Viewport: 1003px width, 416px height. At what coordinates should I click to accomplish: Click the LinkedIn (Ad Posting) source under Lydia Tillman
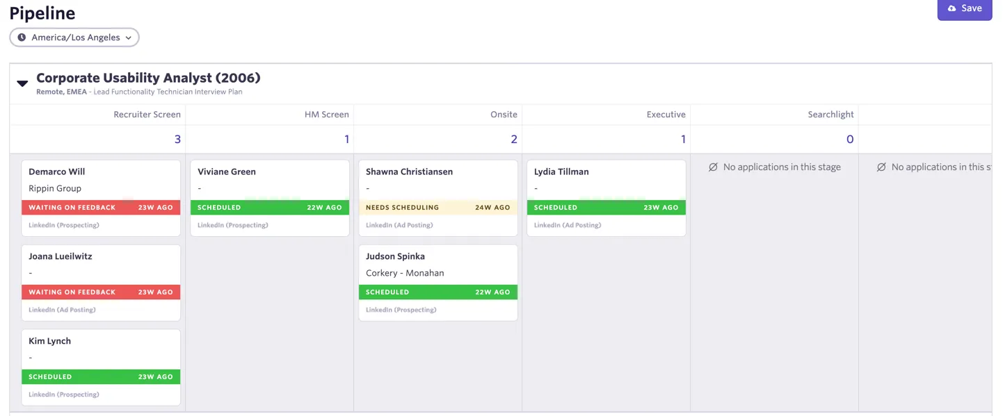[568, 225]
